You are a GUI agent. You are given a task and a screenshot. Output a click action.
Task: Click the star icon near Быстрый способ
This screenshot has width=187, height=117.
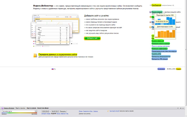108,111
